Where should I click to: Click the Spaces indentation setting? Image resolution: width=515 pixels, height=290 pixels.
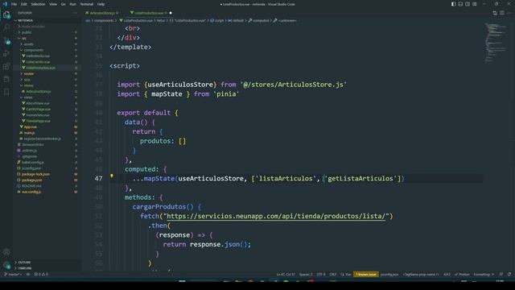306,274
